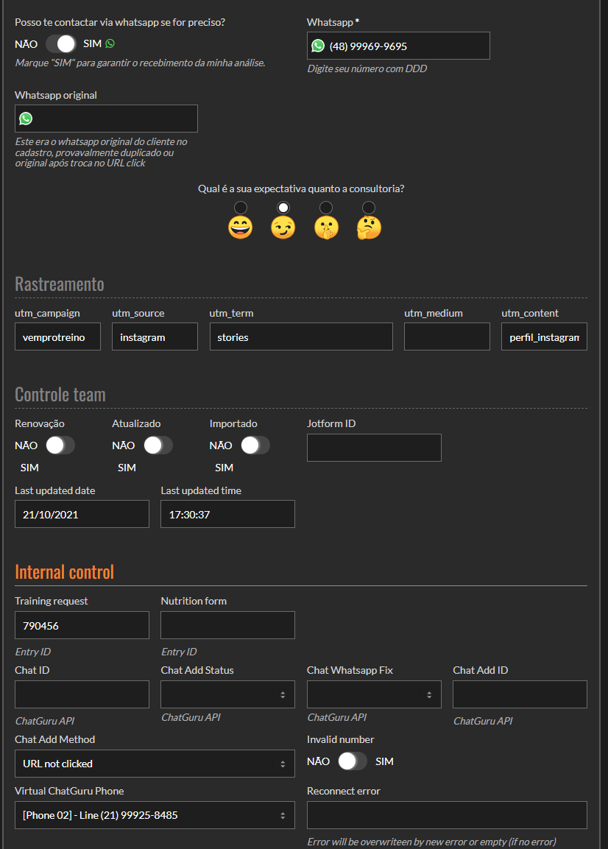Toggle the Invalid number switch
This screenshot has width=608, height=849.
tap(353, 761)
